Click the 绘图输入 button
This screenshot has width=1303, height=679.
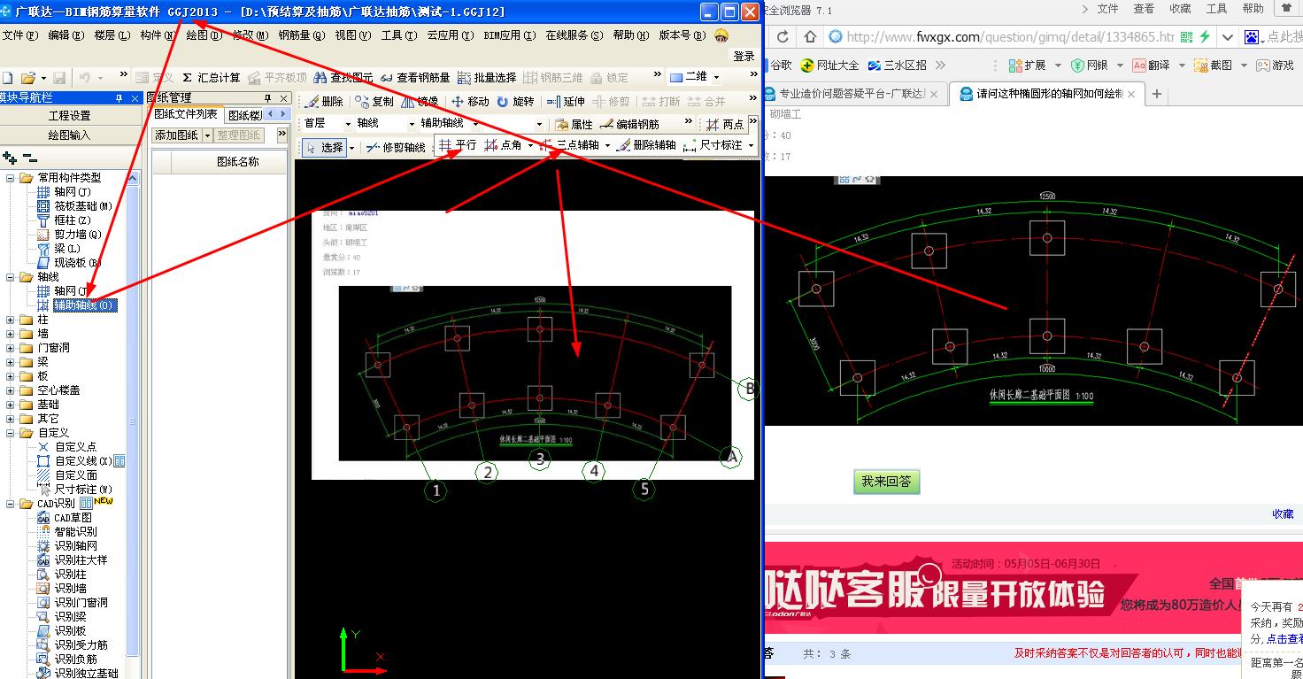(x=70, y=135)
